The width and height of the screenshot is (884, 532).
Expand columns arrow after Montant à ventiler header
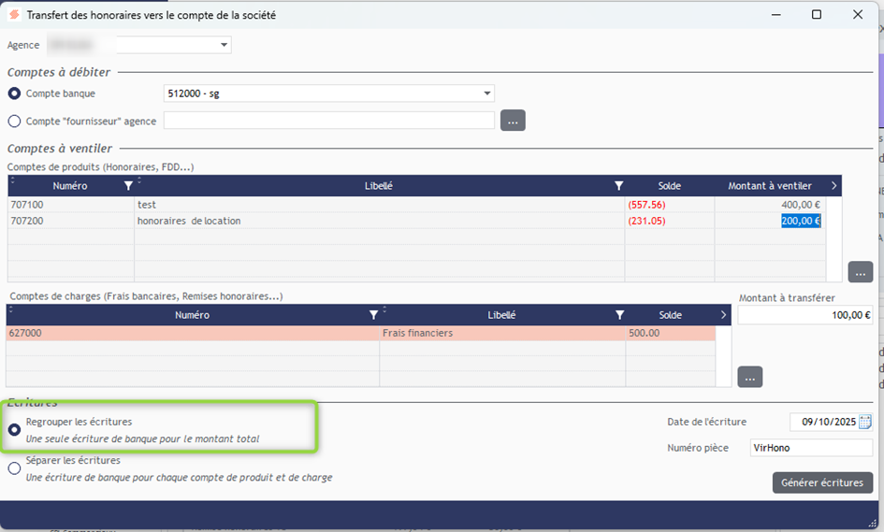click(x=833, y=186)
